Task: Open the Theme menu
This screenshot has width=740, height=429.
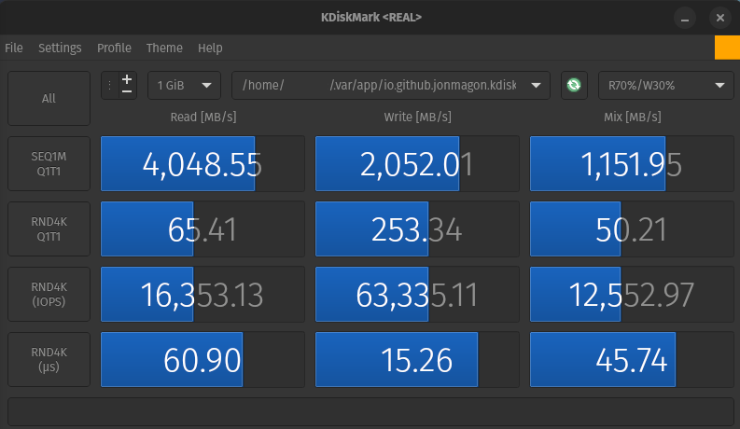Action: click(164, 48)
